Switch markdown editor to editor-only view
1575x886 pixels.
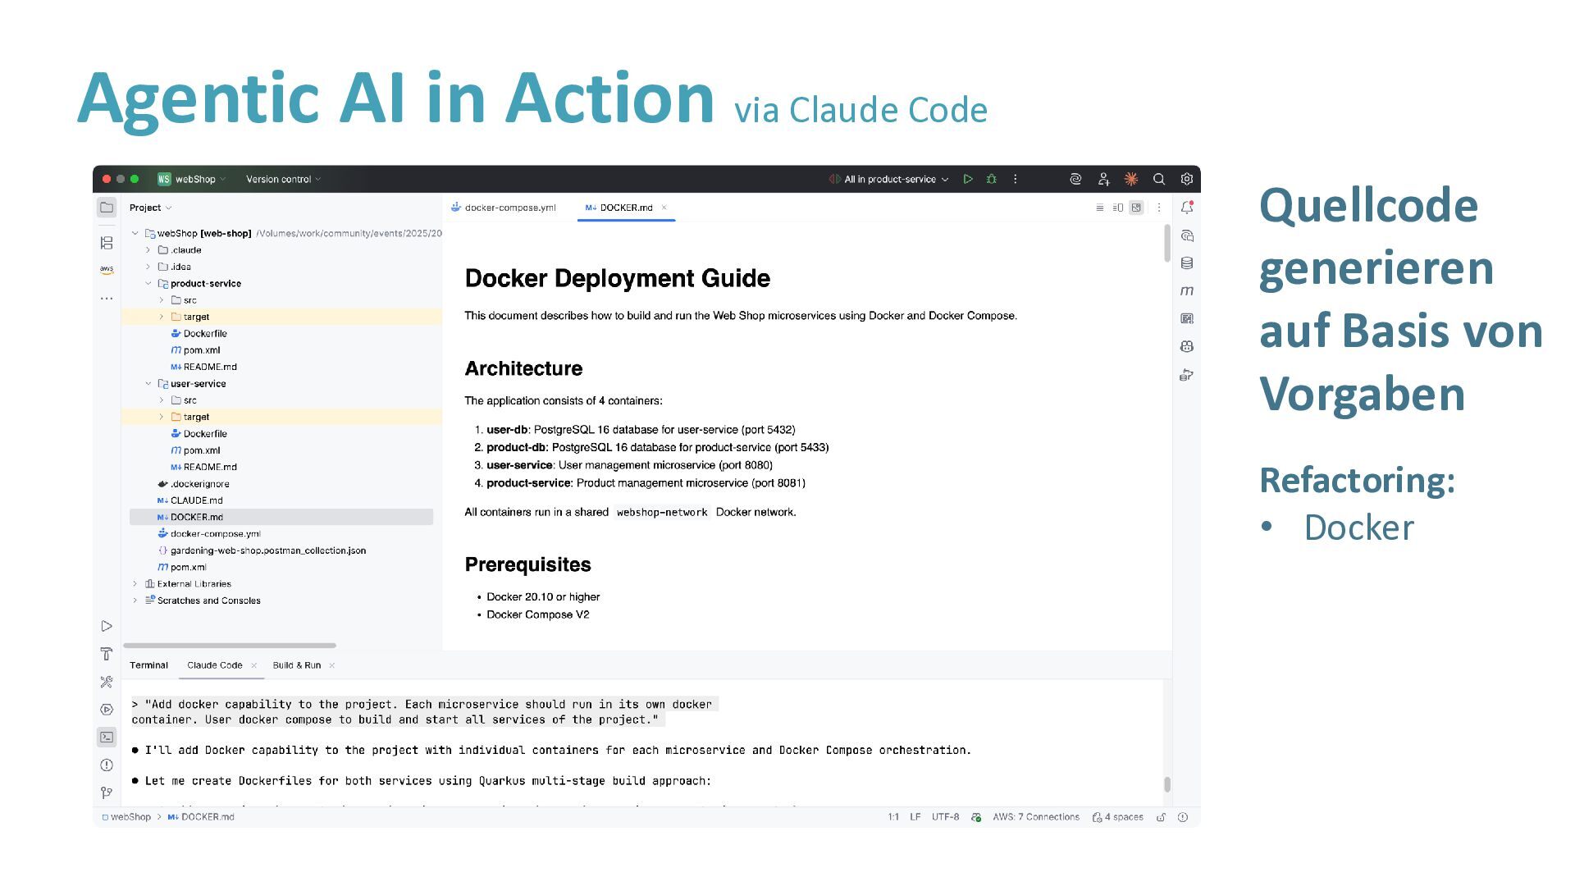[1100, 208]
